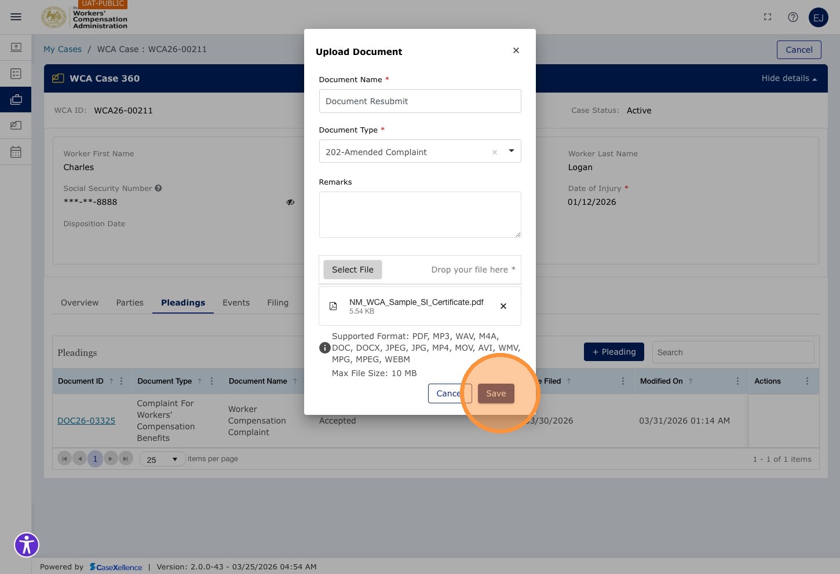This screenshot has height=574, width=840.
Task: Open the calendar sidebar icon
Action: 16,152
